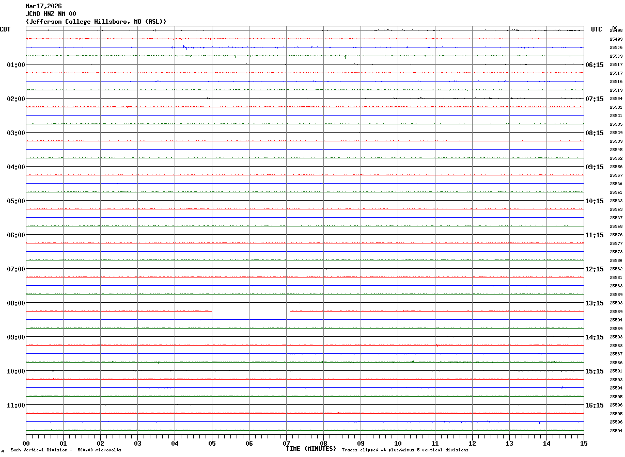Click the Traces clipped at plus/minus 5 note
Viewport: 625px width, 457px height.
pyautogui.click(x=405, y=450)
